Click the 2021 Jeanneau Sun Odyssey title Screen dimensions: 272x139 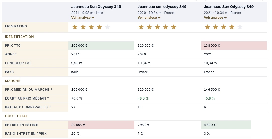[x=229, y=7]
